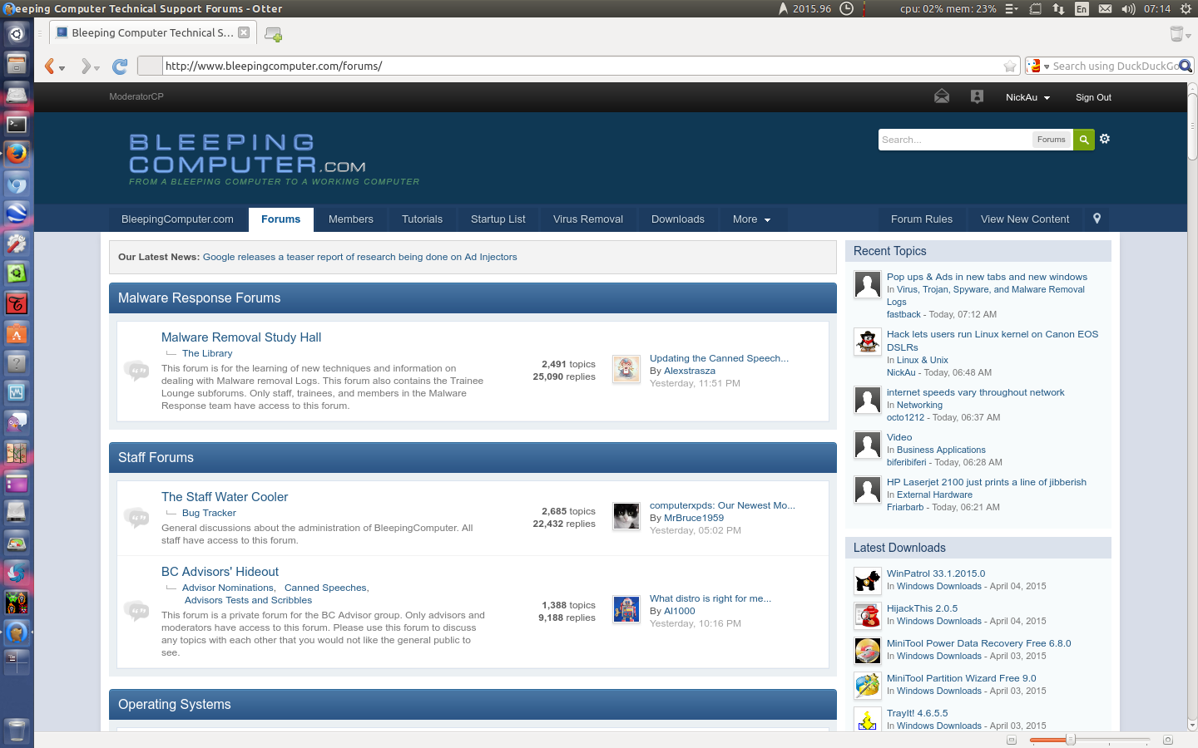Image resolution: width=1198 pixels, height=748 pixels.
Task: Select the Forums navigation tab
Action: click(280, 219)
